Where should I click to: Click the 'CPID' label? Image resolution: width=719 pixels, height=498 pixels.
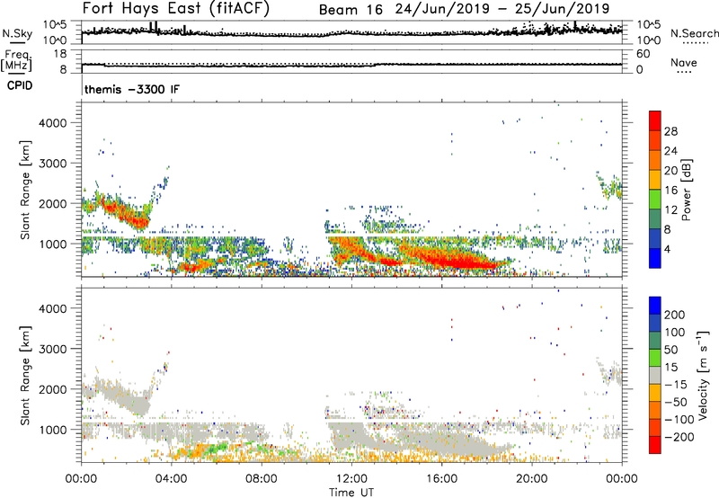20,85
